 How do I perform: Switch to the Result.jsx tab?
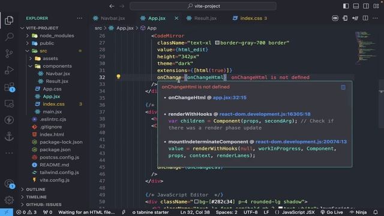[x=205, y=18]
